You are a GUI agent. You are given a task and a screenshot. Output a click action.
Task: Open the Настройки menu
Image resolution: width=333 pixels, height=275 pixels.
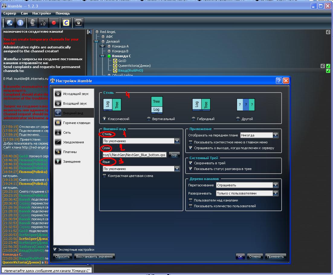coord(42,13)
